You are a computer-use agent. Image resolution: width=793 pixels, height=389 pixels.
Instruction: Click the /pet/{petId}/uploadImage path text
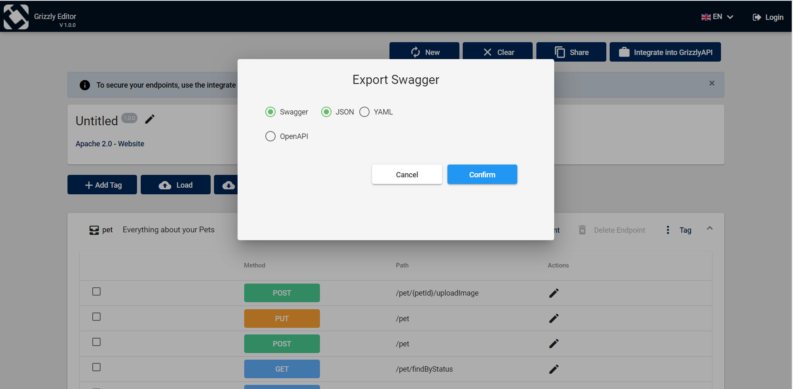click(437, 293)
